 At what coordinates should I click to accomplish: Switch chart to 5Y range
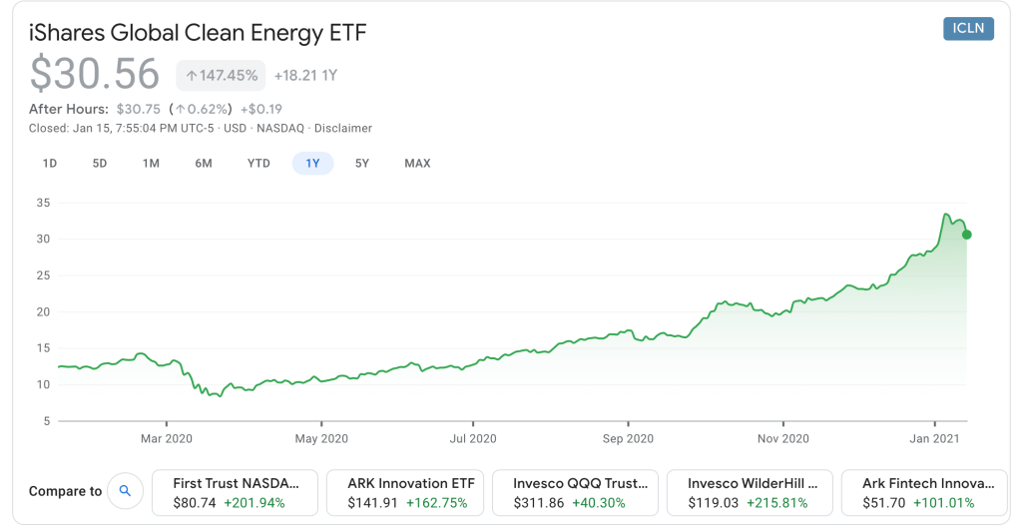pyautogui.click(x=362, y=163)
